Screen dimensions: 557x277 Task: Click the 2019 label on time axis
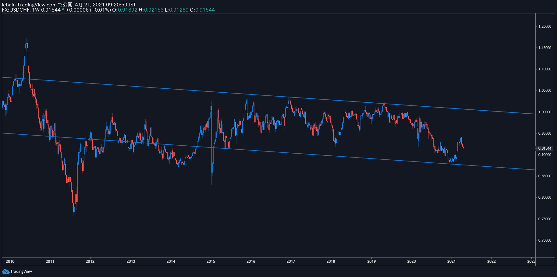[x=371, y=261]
